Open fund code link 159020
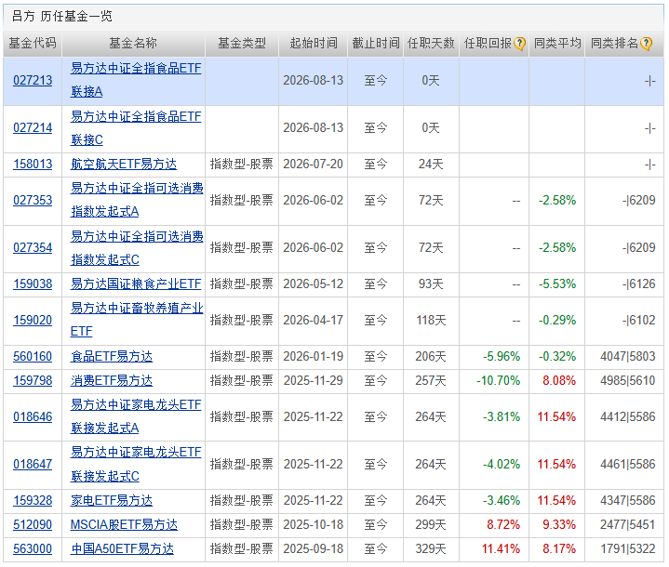The height and width of the screenshot is (567, 669). coord(33,320)
